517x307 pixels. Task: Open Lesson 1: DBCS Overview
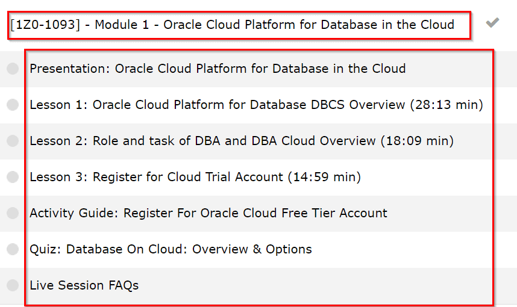[x=256, y=105]
